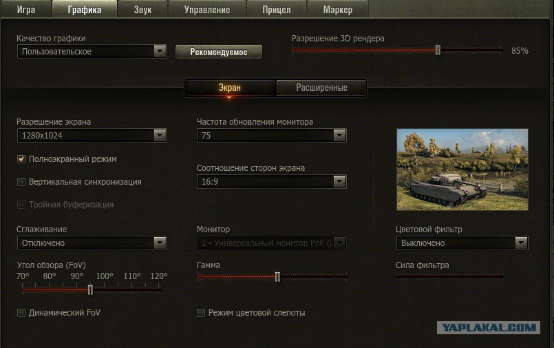Switch to the Звук tab
The image size is (554, 348).
(x=142, y=10)
